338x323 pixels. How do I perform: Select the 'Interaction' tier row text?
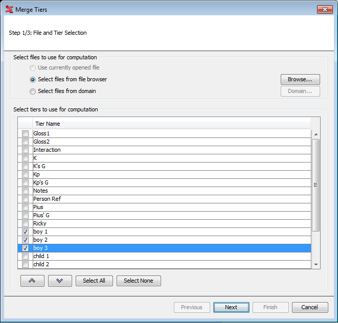pos(47,150)
